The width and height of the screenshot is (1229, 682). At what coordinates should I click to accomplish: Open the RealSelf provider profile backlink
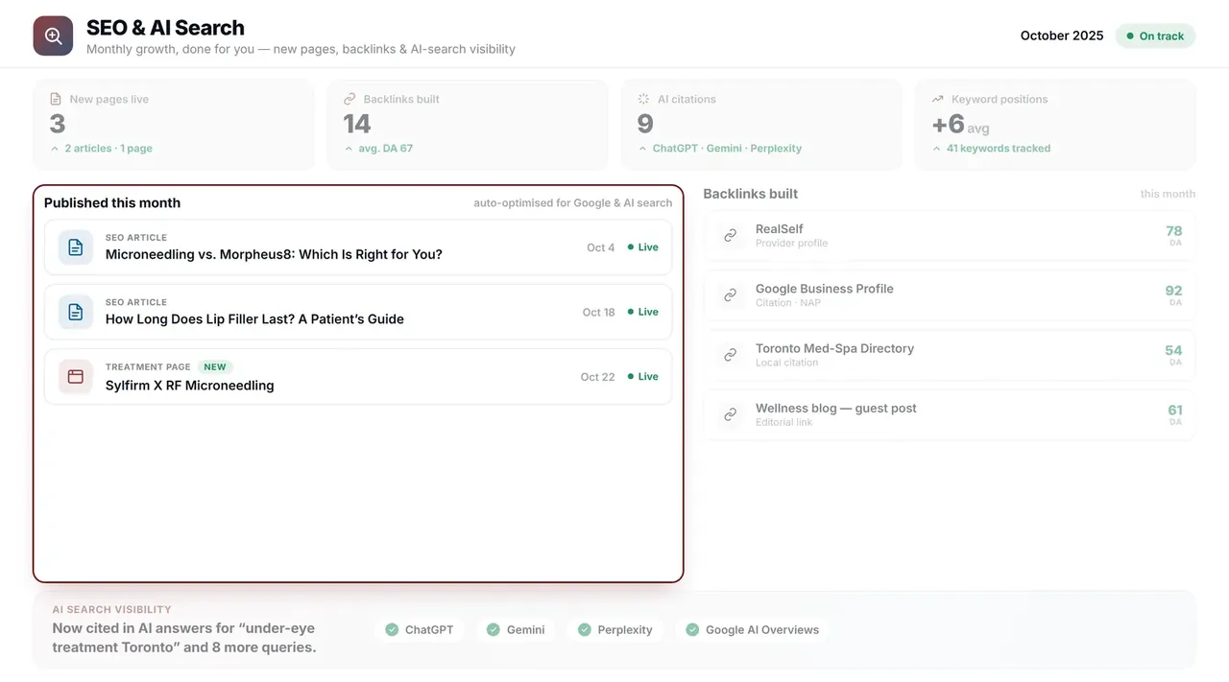pyautogui.click(x=950, y=235)
